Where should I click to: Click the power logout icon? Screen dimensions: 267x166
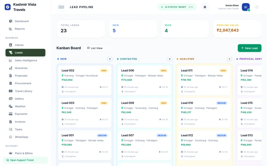pos(257,7)
